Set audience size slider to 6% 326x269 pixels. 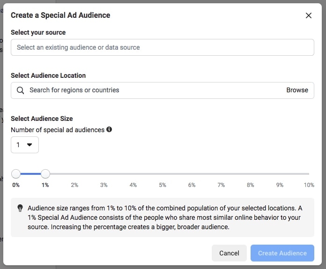(192, 174)
